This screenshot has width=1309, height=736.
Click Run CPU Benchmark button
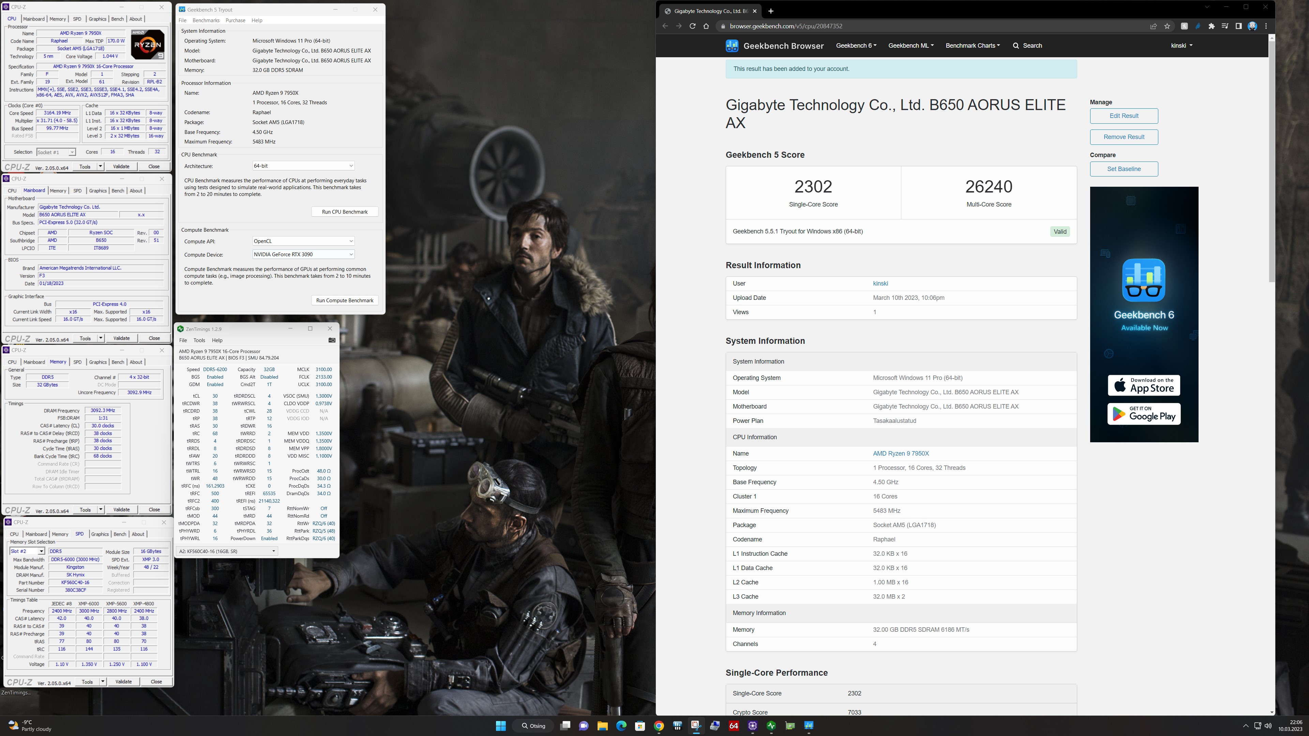coord(345,212)
